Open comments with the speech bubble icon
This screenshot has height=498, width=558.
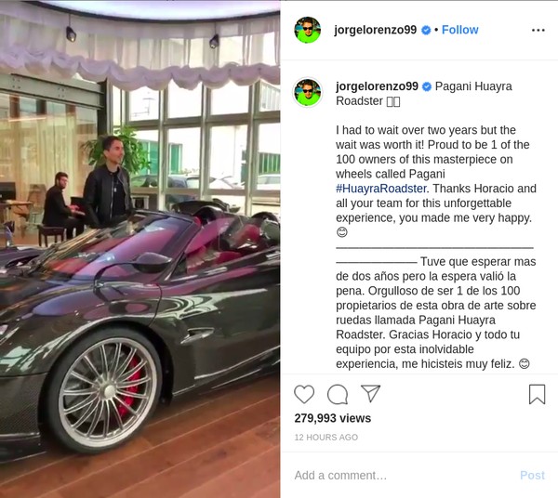tap(338, 394)
